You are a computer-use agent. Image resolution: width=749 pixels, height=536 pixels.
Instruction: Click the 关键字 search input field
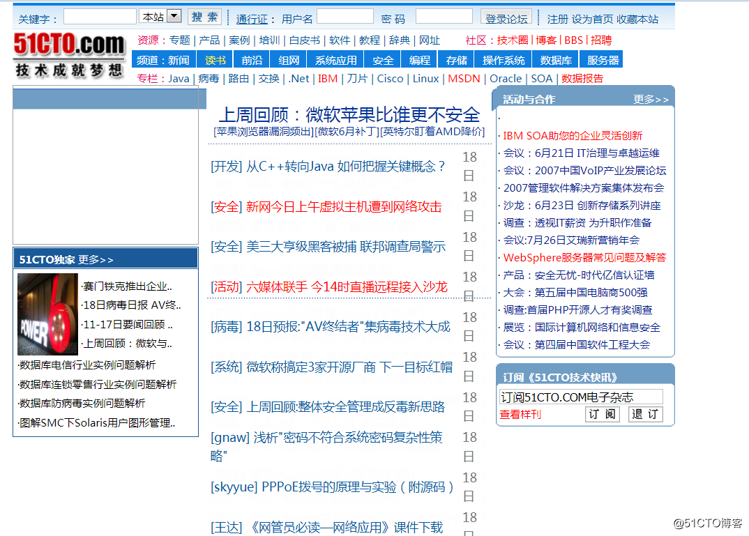100,17
